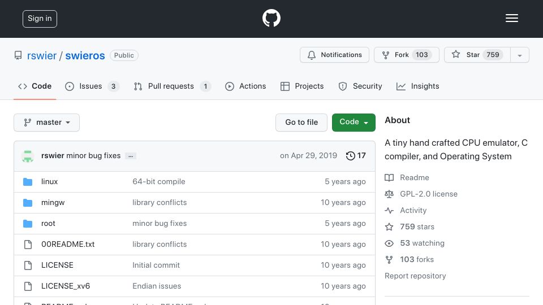
Task: Click the '10 years ago' text in LICENSE row
Action: [x=343, y=265]
